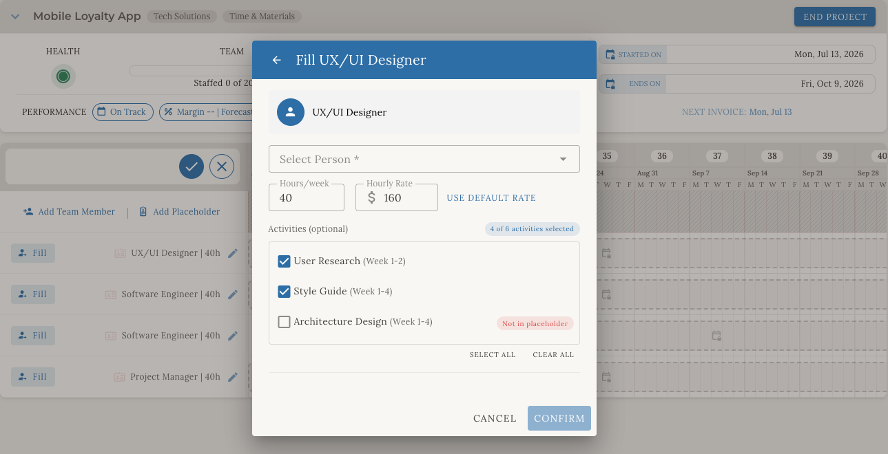Click the Tech Solutions tag
Image resolution: width=888 pixels, height=454 pixels.
(182, 17)
